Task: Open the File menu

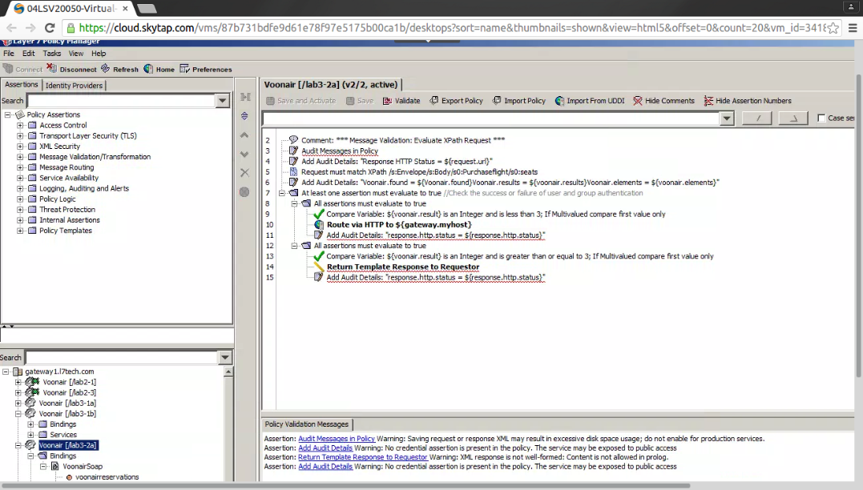Action: click(9, 54)
